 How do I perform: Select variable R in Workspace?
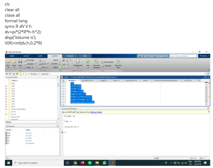(9, 141)
